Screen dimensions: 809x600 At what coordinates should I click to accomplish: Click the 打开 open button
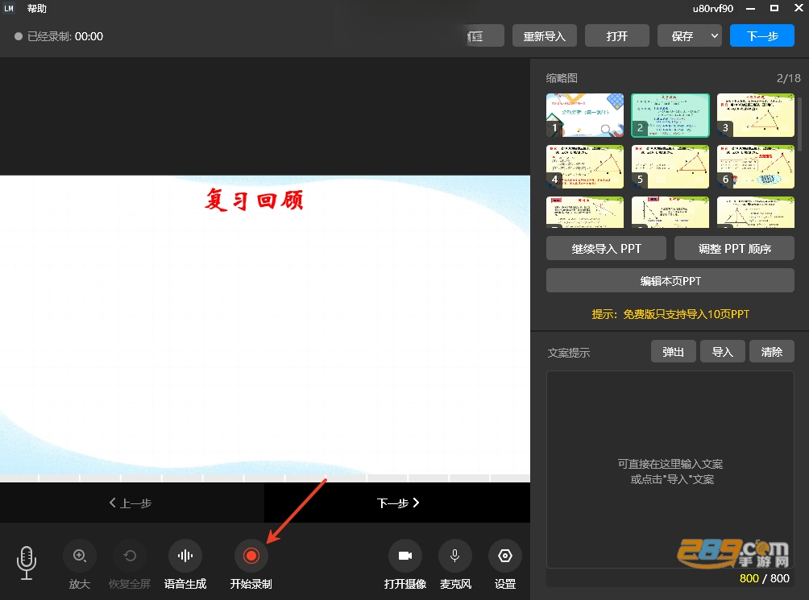pyautogui.click(x=617, y=35)
